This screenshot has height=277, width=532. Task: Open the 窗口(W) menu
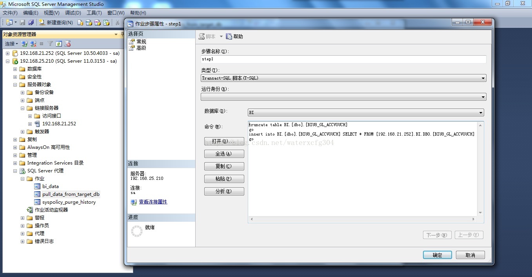click(x=116, y=13)
